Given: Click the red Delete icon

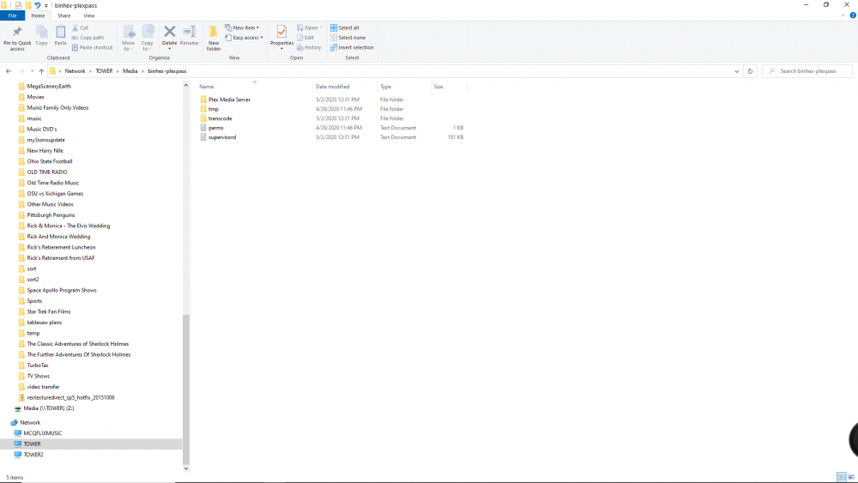Looking at the screenshot, I should pyautogui.click(x=170, y=33).
